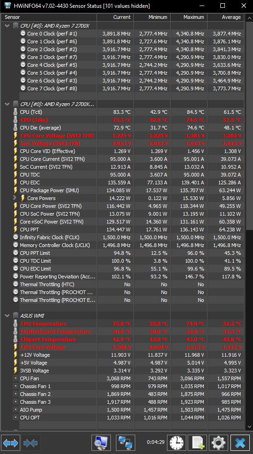Screen dimensions: 253x454
Task: Select the +5V Voltage row
Action: click(128, 362)
